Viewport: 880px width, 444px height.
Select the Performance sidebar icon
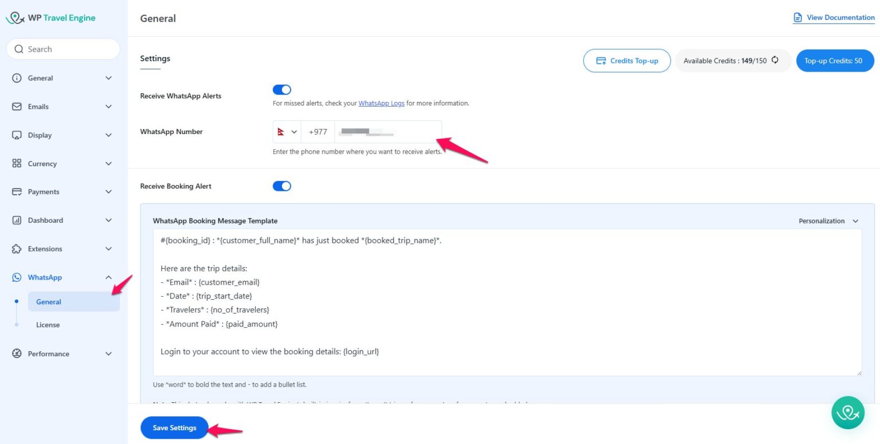click(x=17, y=353)
